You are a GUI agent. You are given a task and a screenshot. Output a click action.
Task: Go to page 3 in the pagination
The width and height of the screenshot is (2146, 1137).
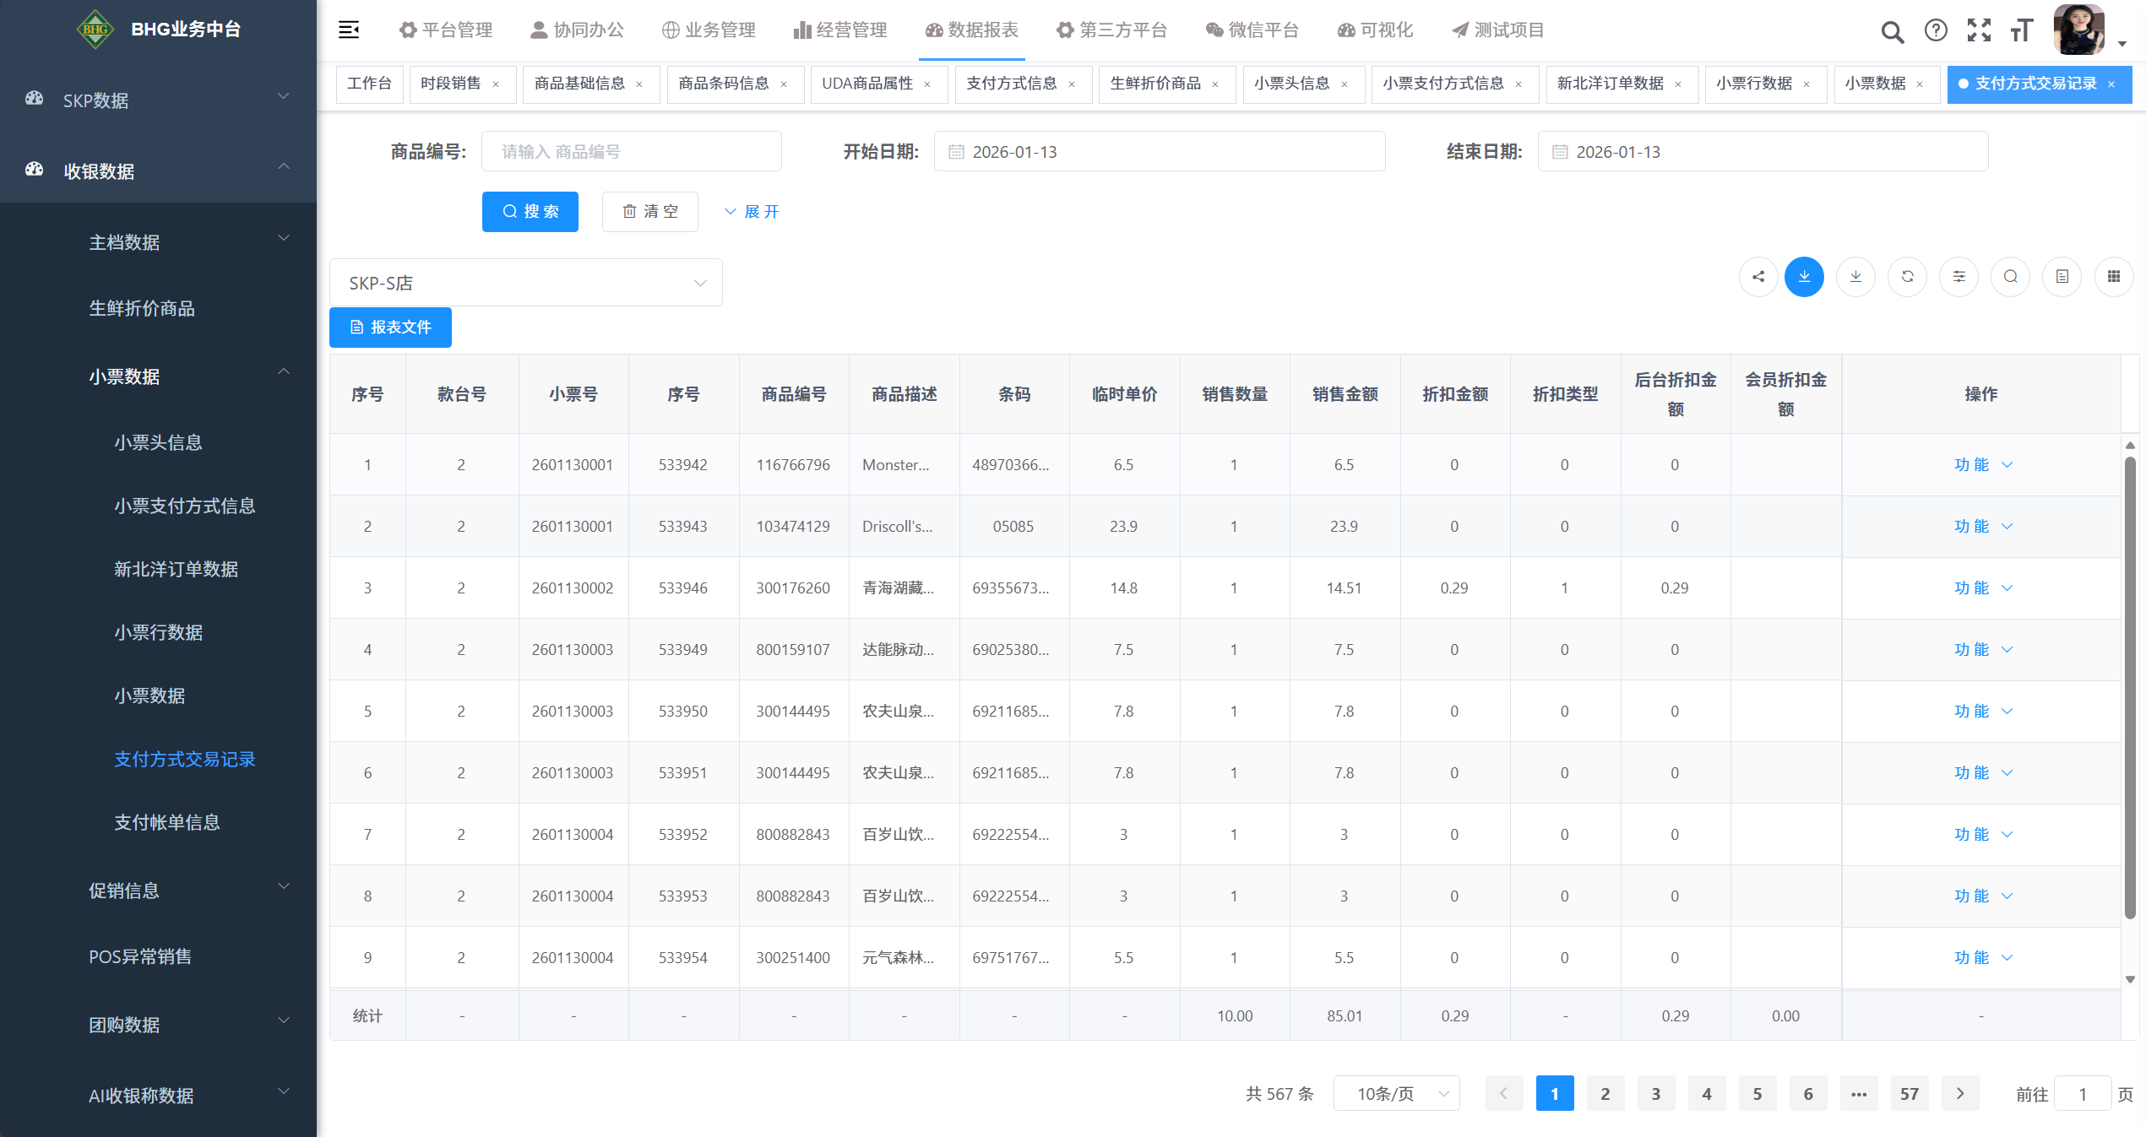[1655, 1094]
